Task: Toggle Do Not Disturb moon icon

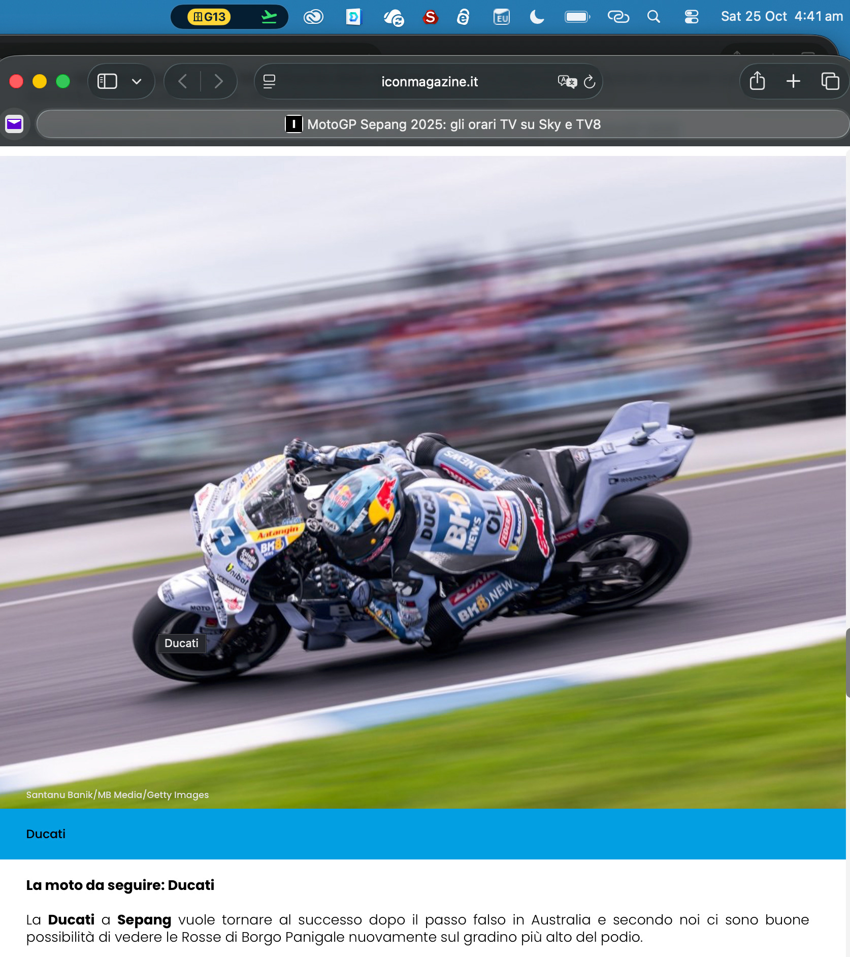Action: (537, 17)
